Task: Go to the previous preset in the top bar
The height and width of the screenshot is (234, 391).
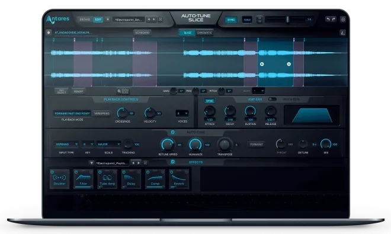Action: [x=149, y=20]
